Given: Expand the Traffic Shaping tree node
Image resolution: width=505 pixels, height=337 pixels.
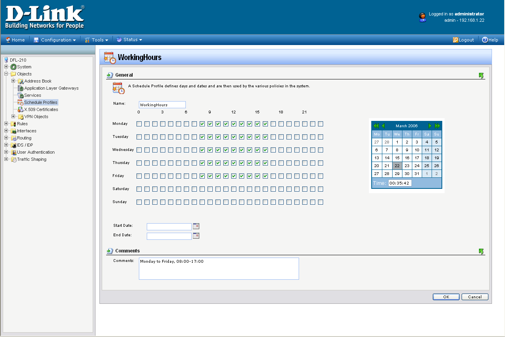Looking at the screenshot, I should click(x=6, y=159).
